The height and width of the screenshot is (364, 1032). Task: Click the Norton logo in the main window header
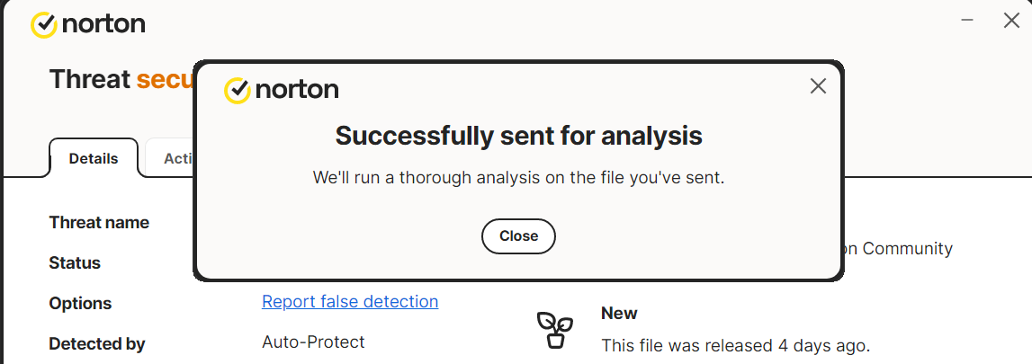(x=88, y=24)
